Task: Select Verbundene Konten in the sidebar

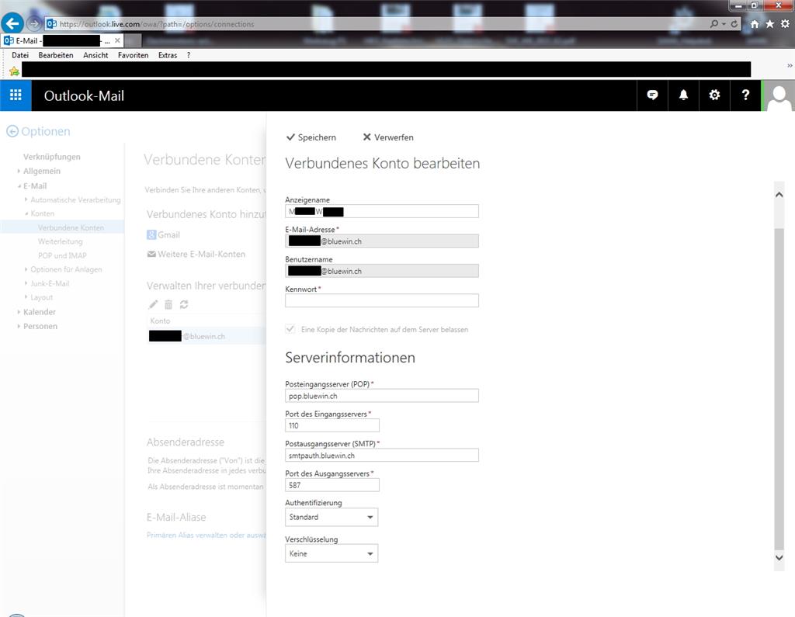Action: pos(71,227)
